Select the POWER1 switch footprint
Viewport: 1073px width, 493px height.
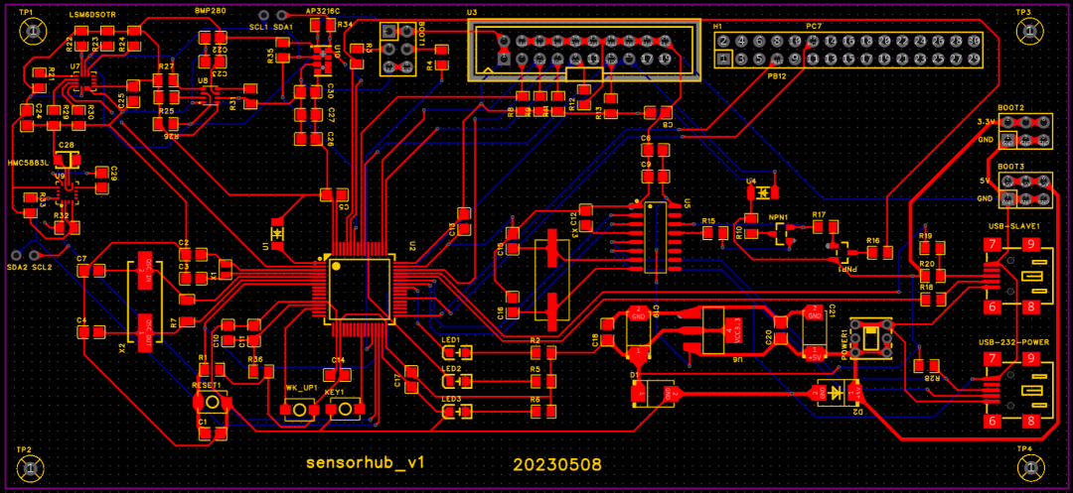tap(871, 338)
